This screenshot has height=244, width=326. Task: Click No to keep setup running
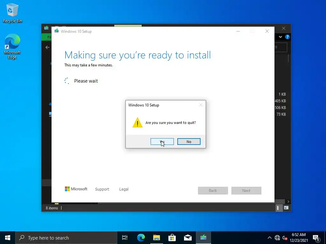coord(189,141)
